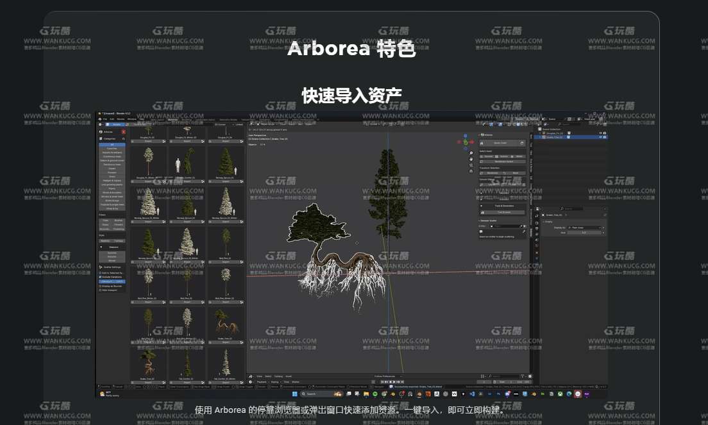Adjust the blue density slider in Scatter Settings
The height and width of the screenshot is (425, 708).
tap(112, 281)
